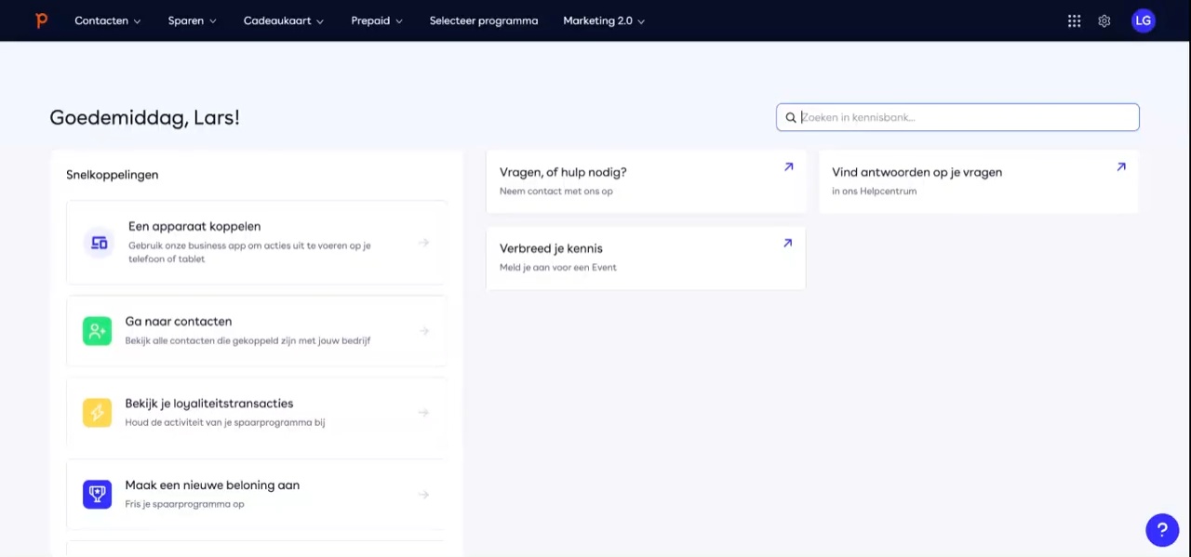1191x557 pixels.
Task: Click the blue trophy reward icon
Action: pos(97,495)
